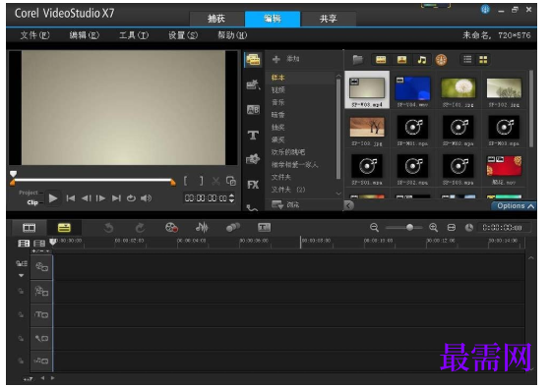Click the orange round library toolbar icon
The height and width of the screenshot is (388, 550).
click(441, 60)
